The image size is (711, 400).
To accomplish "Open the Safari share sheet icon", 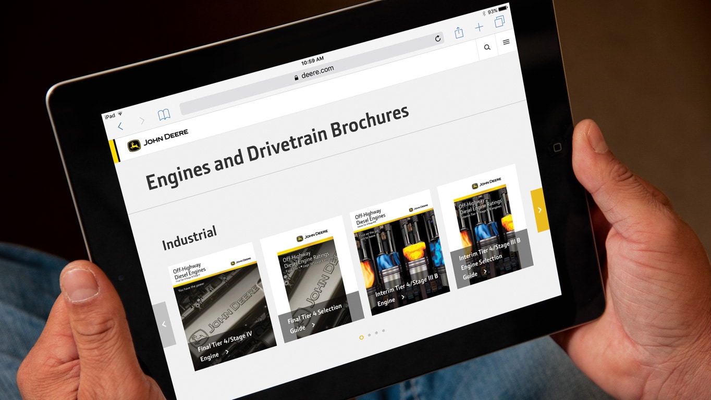I will coord(459,32).
